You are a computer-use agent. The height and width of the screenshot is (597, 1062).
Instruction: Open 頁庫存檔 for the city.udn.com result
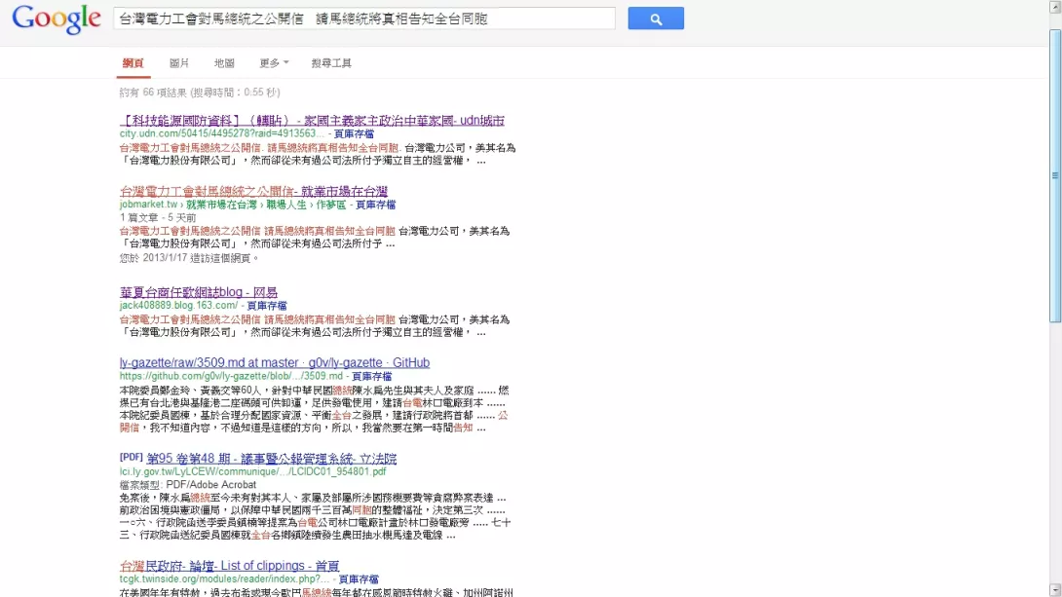coord(354,133)
